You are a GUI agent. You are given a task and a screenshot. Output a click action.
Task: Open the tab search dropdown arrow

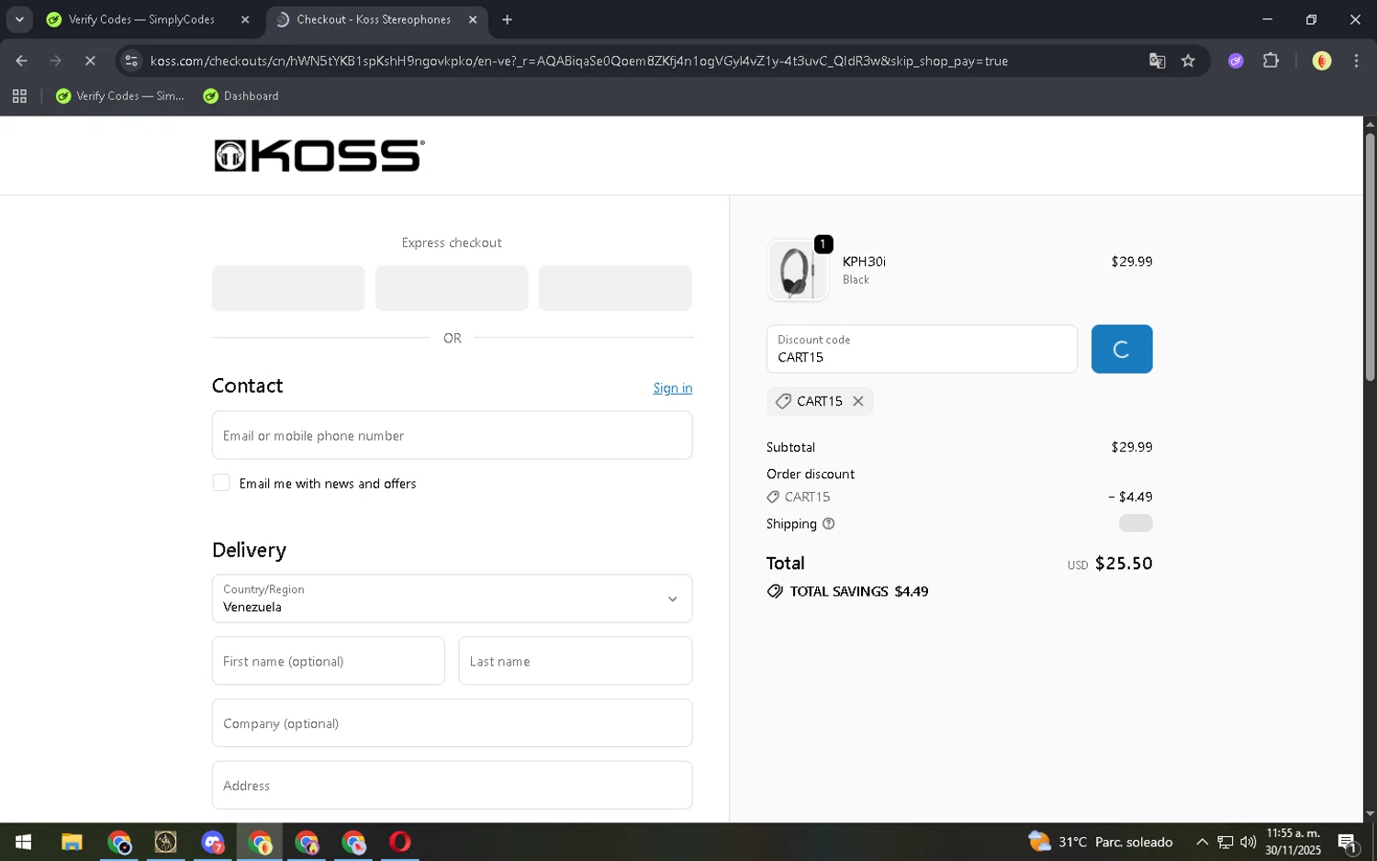(19, 19)
